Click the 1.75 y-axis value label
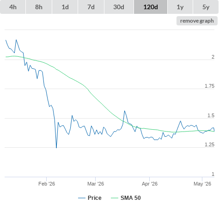Image resolution: width=219 pixels, height=210 pixels. 209,86
